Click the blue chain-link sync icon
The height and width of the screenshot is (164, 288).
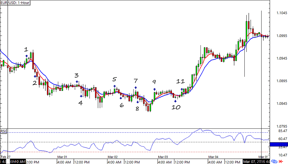[274, 162]
